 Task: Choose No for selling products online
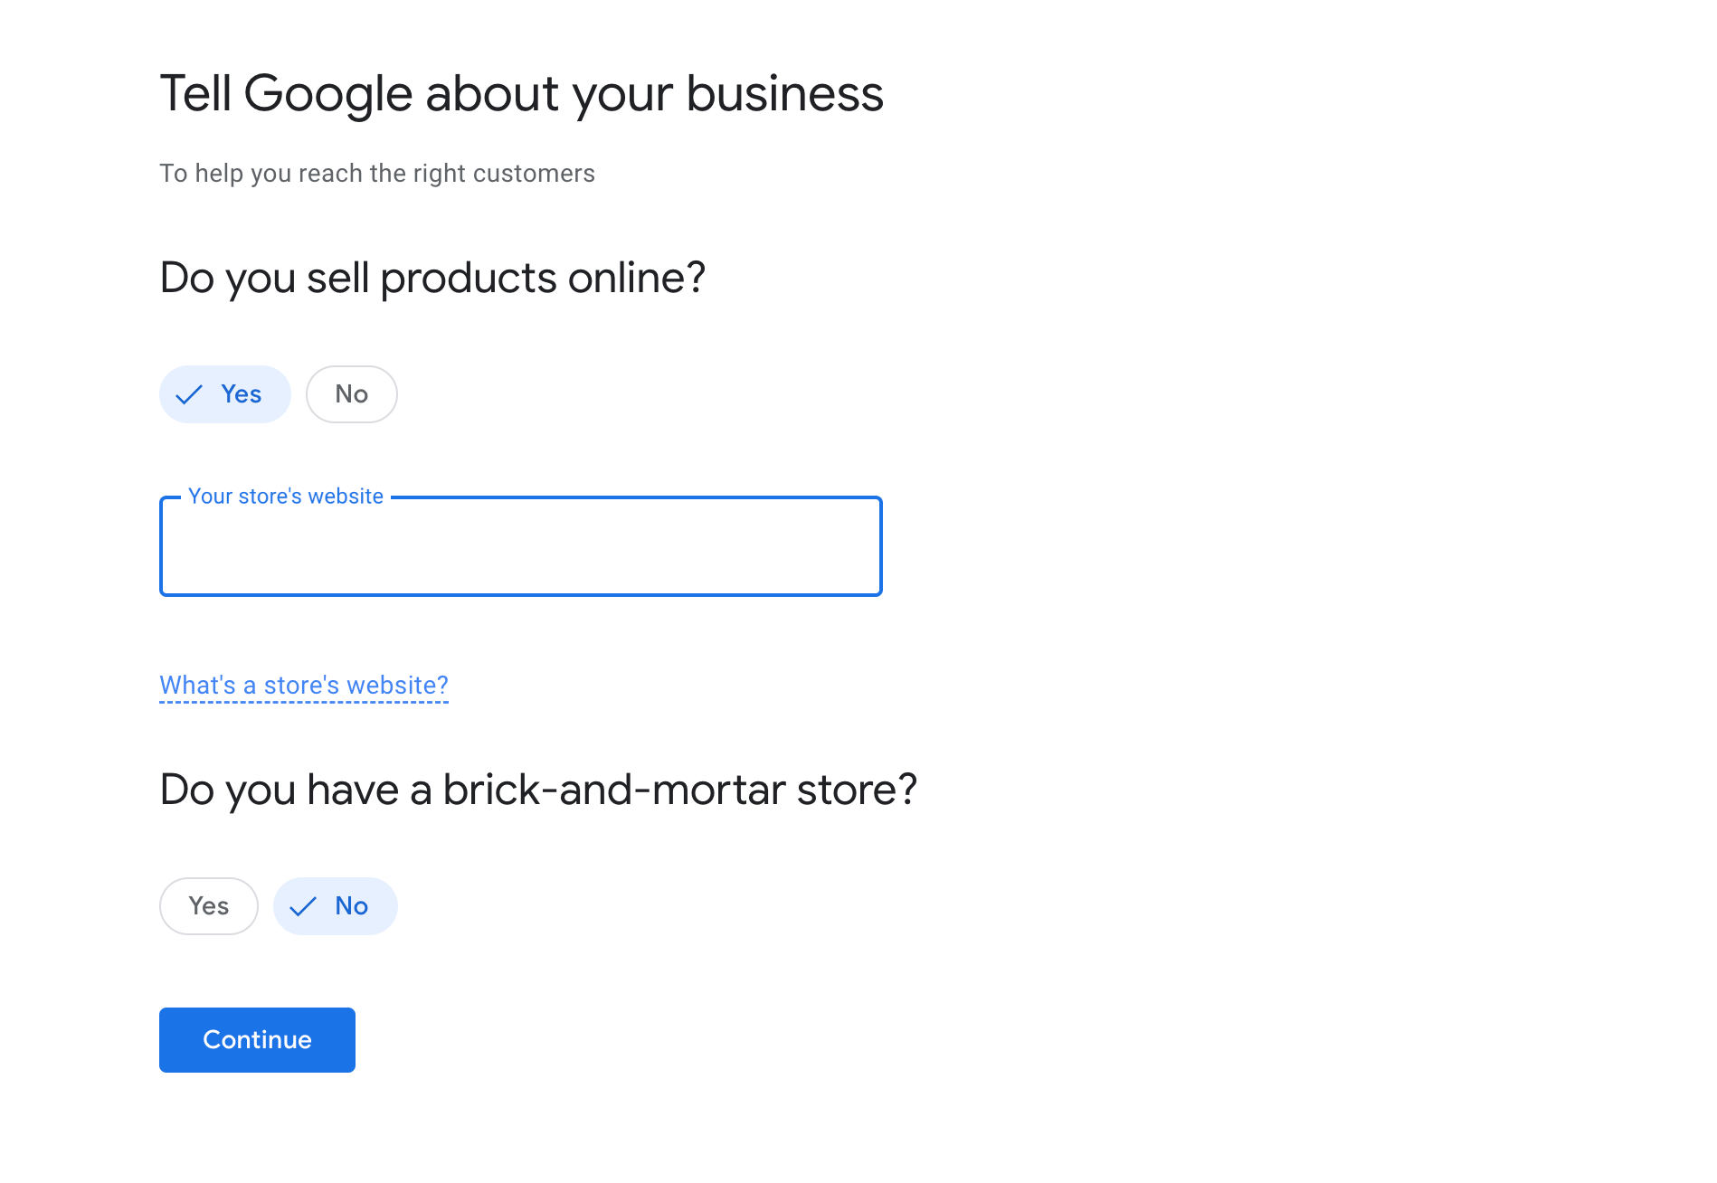pos(352,394)
